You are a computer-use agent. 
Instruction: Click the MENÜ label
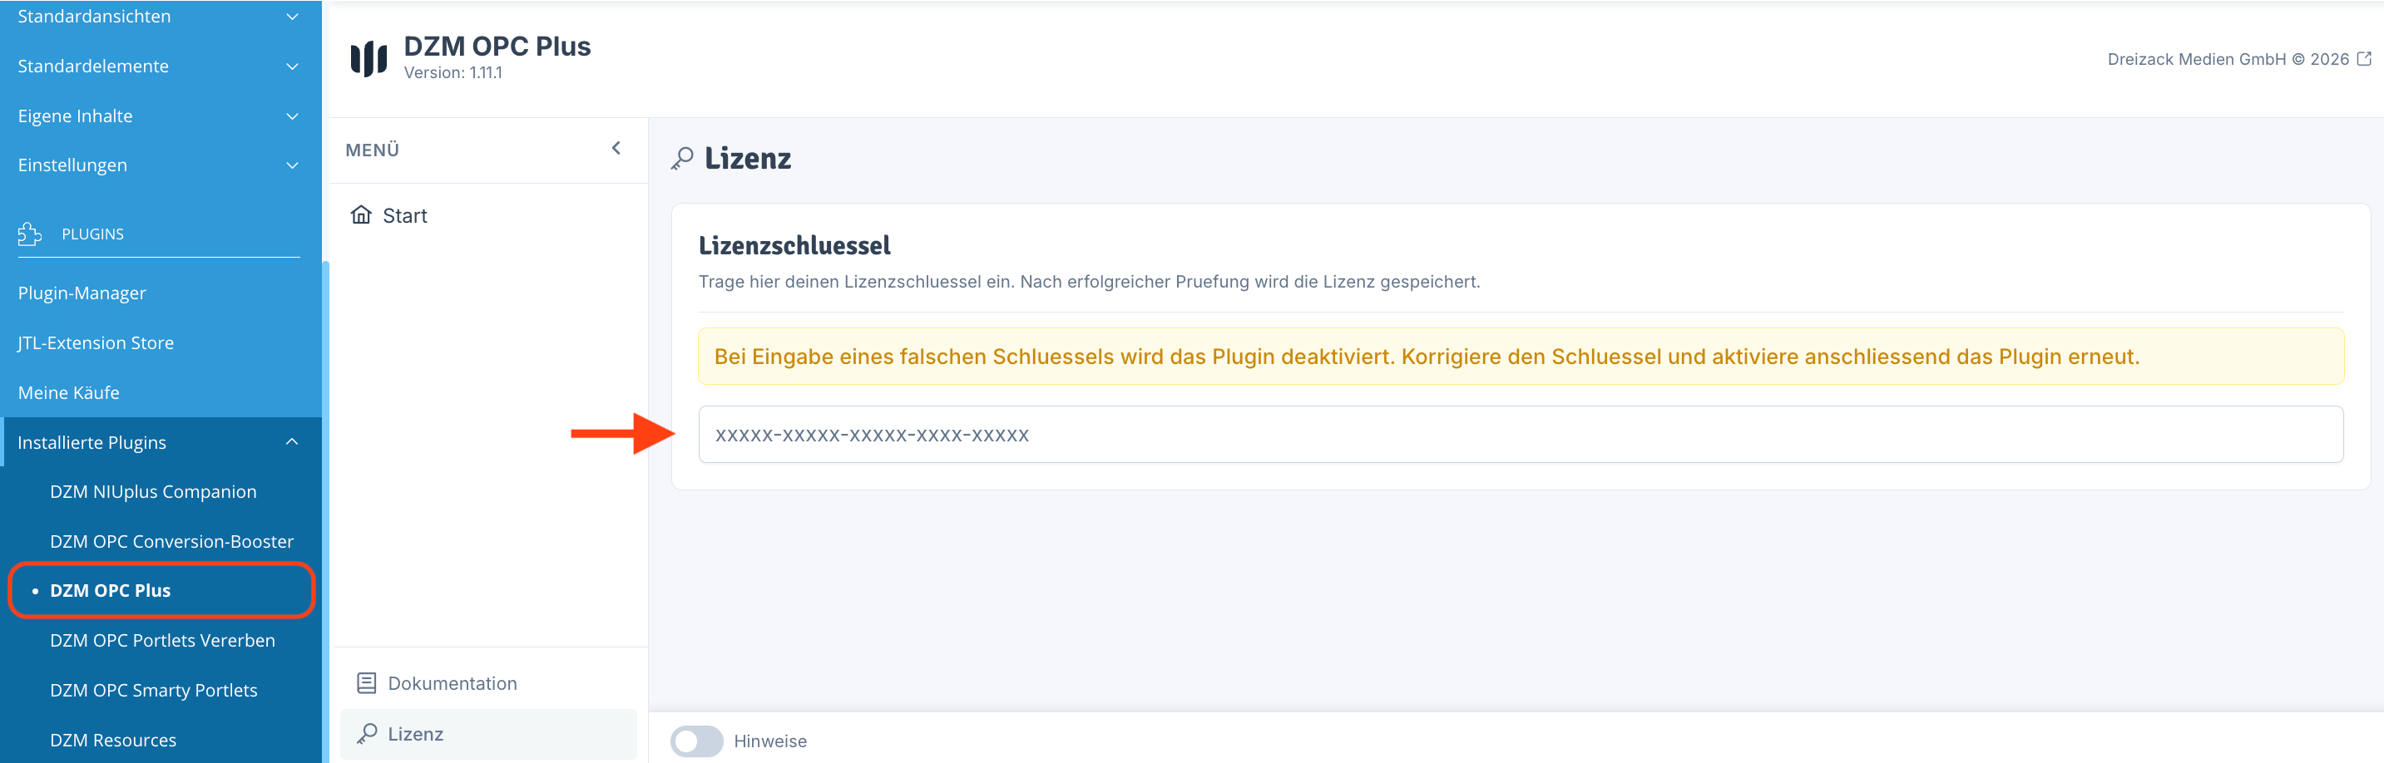coord(372,150)
